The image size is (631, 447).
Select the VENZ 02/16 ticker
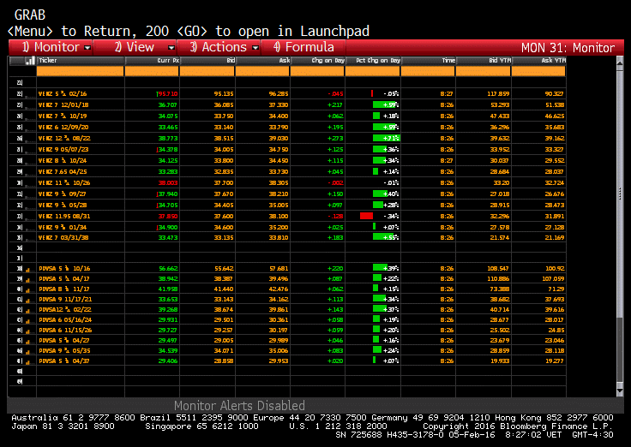pyautogui.click(x=63, y=93)
